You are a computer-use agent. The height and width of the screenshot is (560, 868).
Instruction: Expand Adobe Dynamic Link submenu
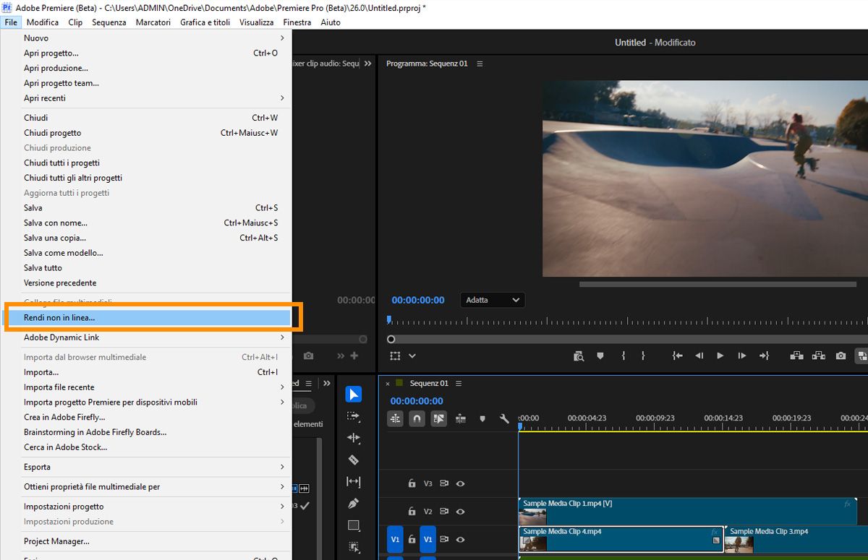pyautogui.click(x=145, y=337)
